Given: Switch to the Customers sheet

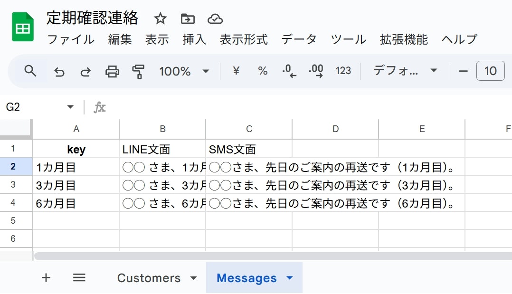Looking at the screenshot, I should 150,278.
